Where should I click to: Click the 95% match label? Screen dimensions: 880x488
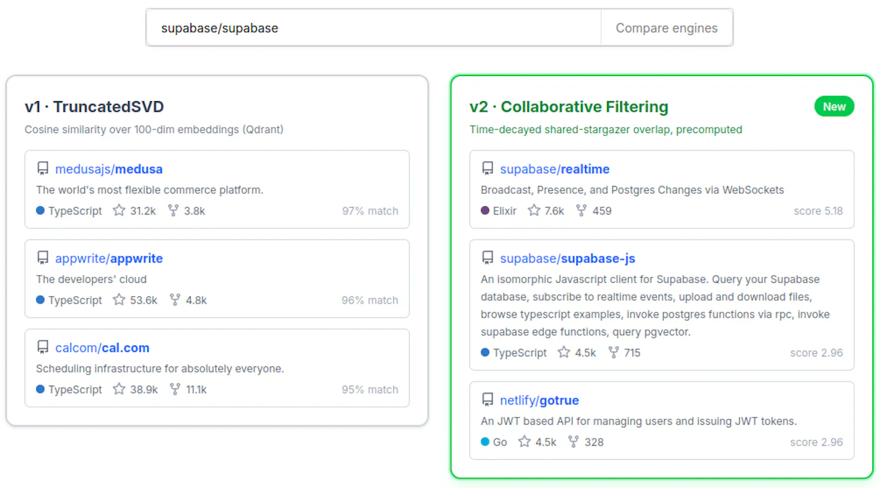(370, 390)
